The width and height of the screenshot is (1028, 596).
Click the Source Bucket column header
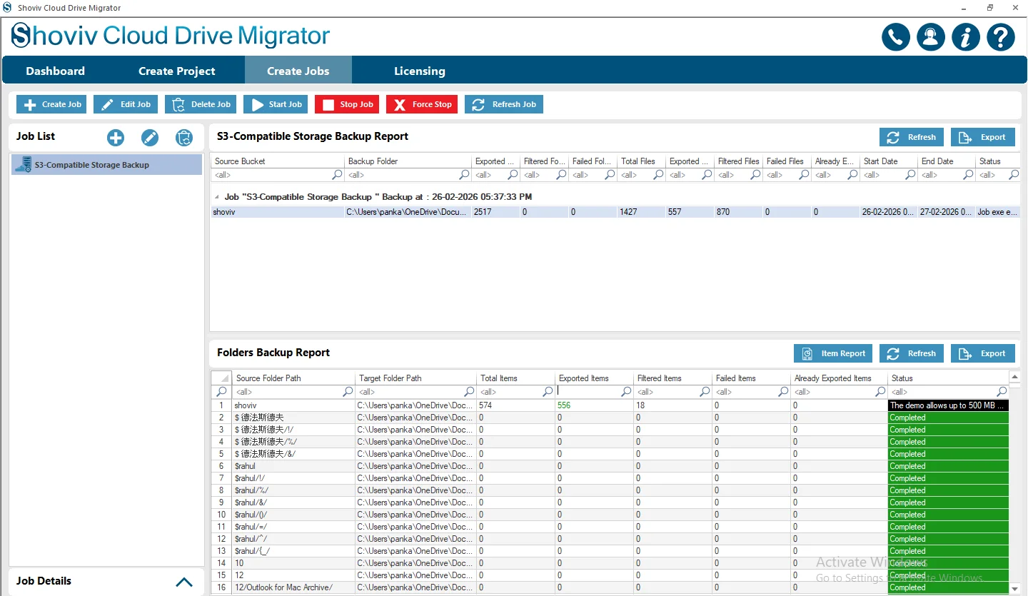click(x=277, y=161)
